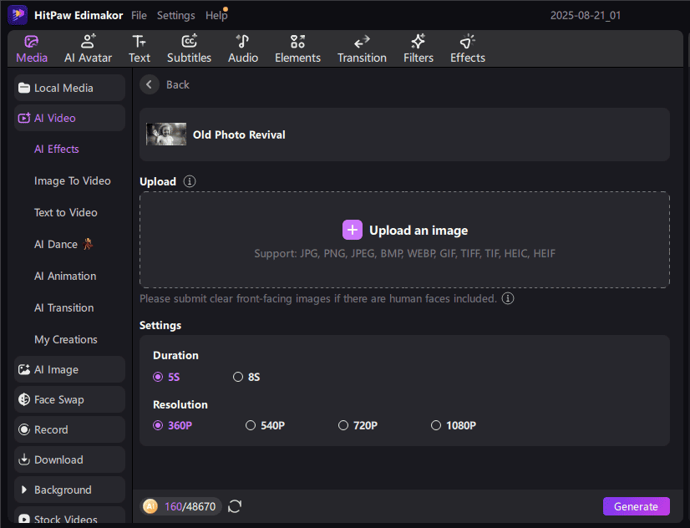Click the Record sidebar icon

tap(23, 429)
